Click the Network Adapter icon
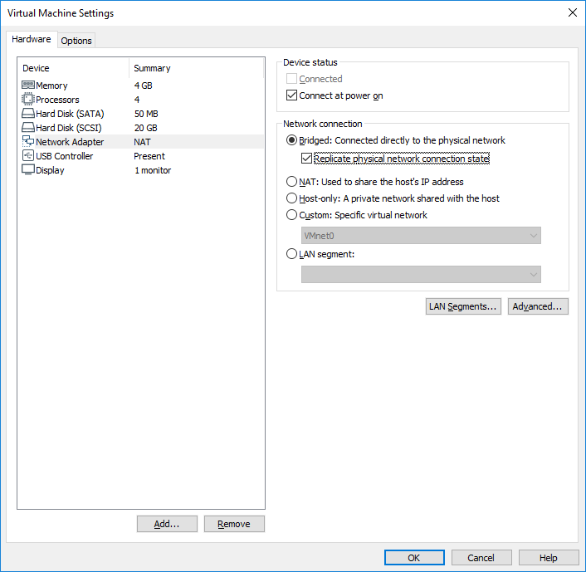Image resolution: width=586 pixels, height=572 pixels. 28,141
